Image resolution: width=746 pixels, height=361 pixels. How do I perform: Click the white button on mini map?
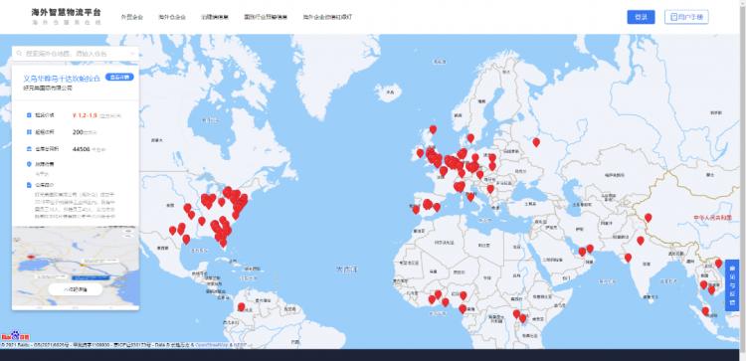[x=76, y=289]
